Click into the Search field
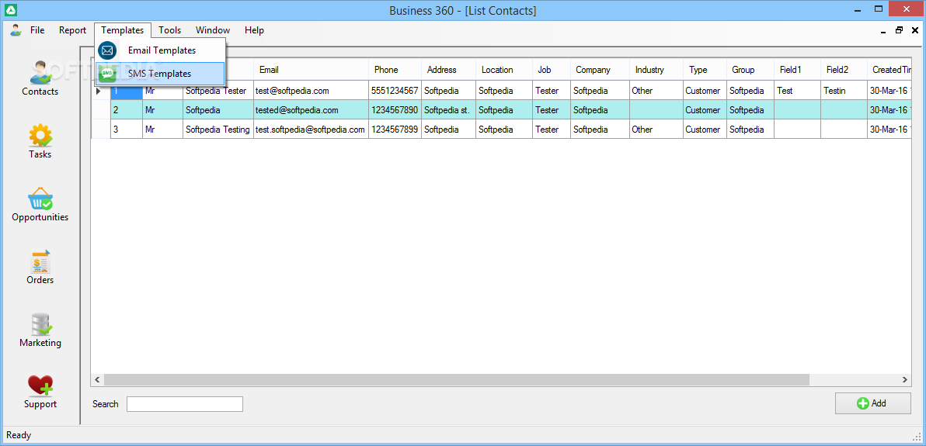The width and height of the screenshot is (926, 446). pos(185,404)
